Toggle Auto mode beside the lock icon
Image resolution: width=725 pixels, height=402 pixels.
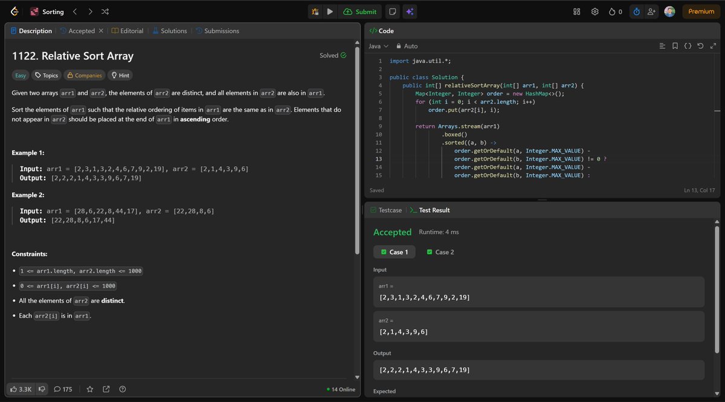coord(407,46)
